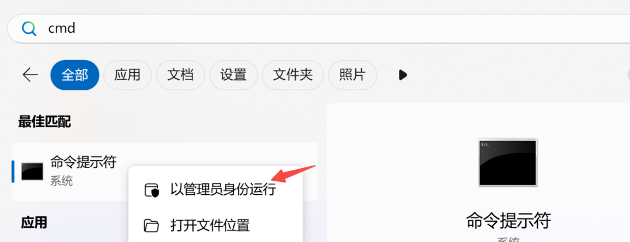Click the shield icon beside 以管理员身份运行
630x242 pixels.
click(x=152, y=190)
